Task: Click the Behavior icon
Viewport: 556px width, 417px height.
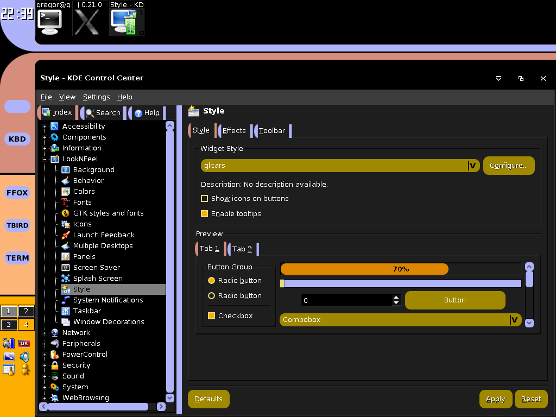Action: (66, 180)
